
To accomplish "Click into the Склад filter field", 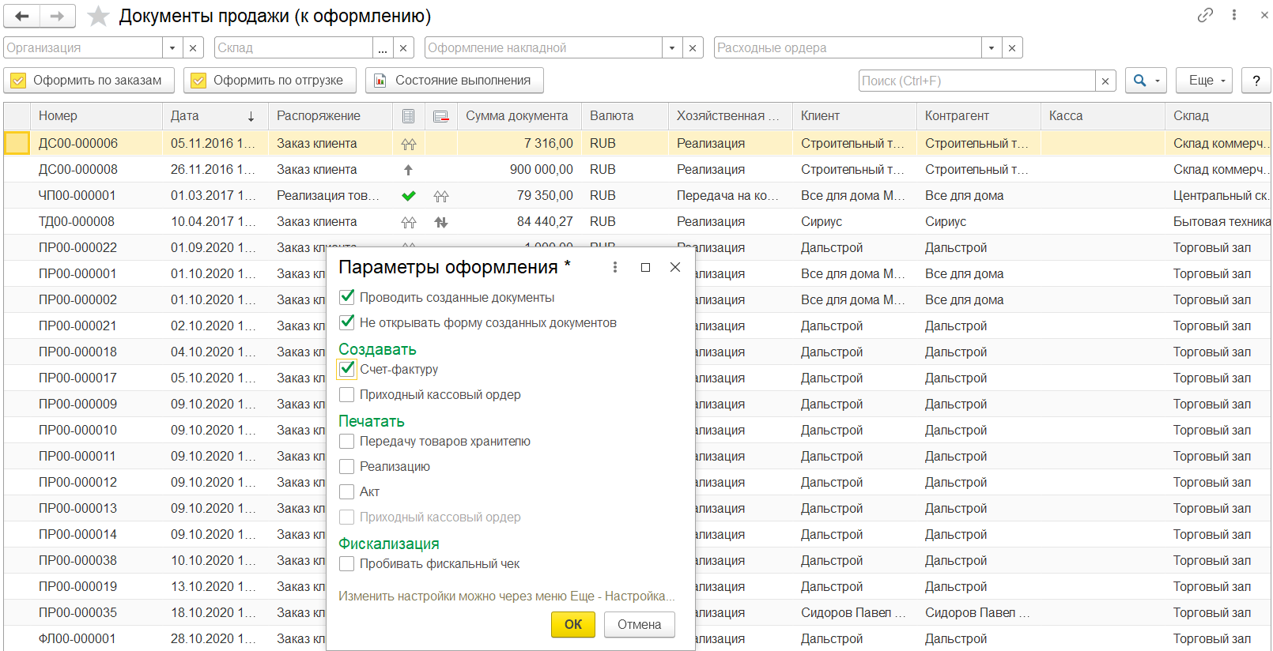I will coord(293,47).
